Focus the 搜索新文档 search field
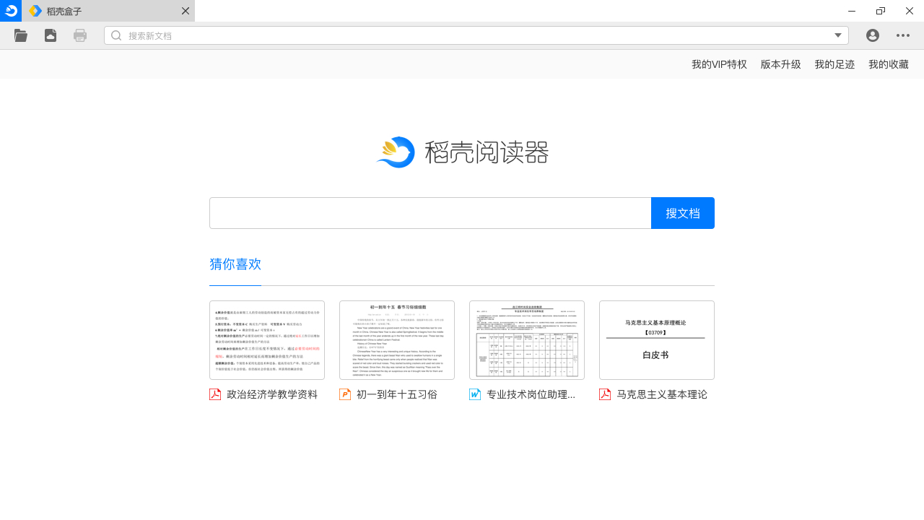 476,35
